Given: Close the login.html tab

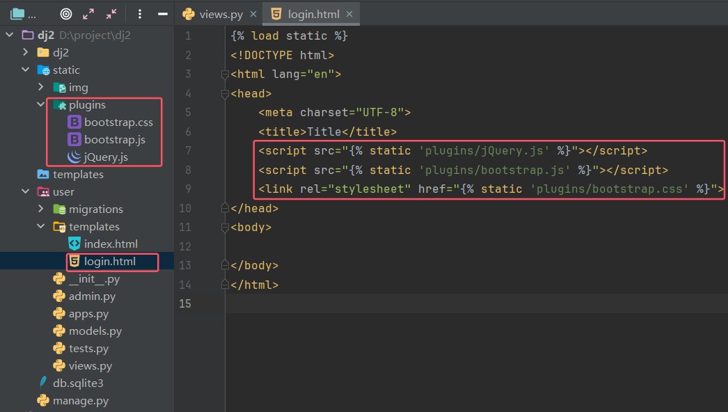Looking at the screenshot, I should [349, 15].
